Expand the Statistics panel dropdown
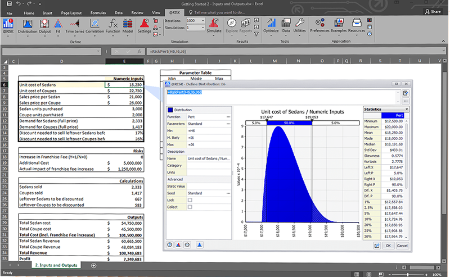Viewport: 450px width, 277px height. coord(407,109)
